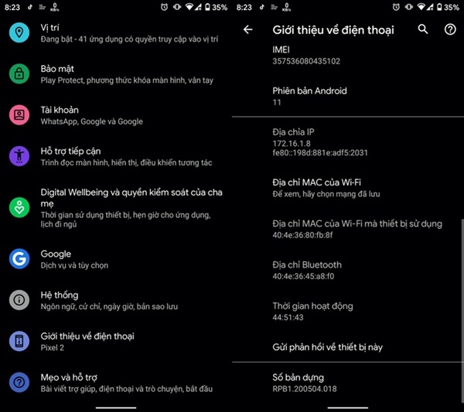The height and width of the screenshot is (412, 464).
Task: Tap the Google G logo icon
Action: (19, 258)
